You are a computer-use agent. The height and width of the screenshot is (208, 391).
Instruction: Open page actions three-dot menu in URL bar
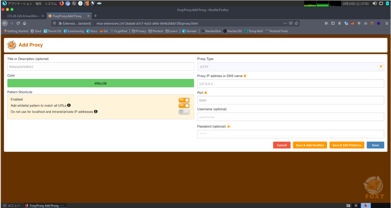(285, 23)
